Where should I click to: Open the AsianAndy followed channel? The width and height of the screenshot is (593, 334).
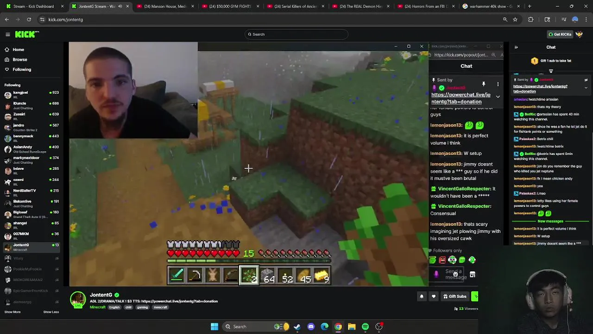coord(32,149)
